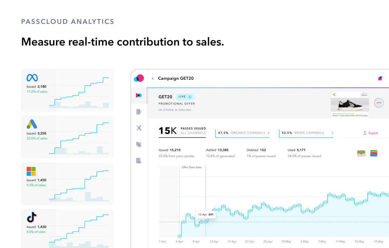Select the 15K Passes Issued All Channels tab

point(182,131)
